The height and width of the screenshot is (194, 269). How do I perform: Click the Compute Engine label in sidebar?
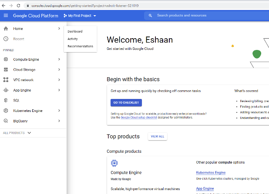coord(26,59)
